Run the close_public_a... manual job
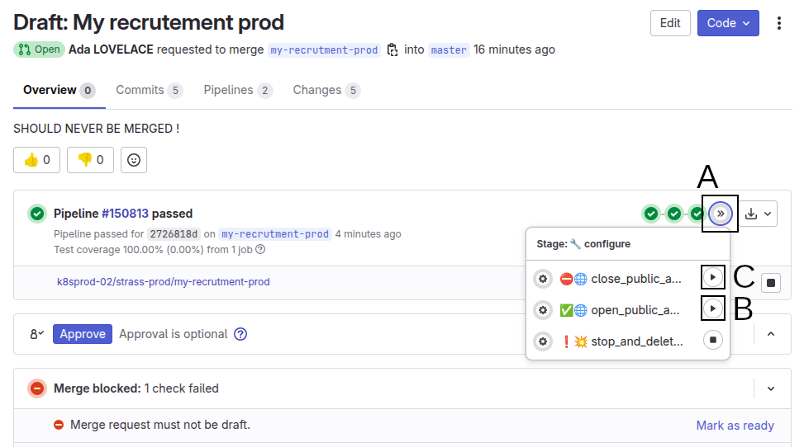Screen dimensions: 804x447 tap(713, 277)
